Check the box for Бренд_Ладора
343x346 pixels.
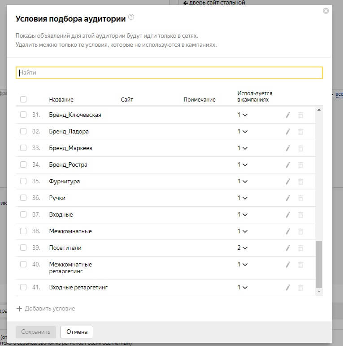[23, 131]
